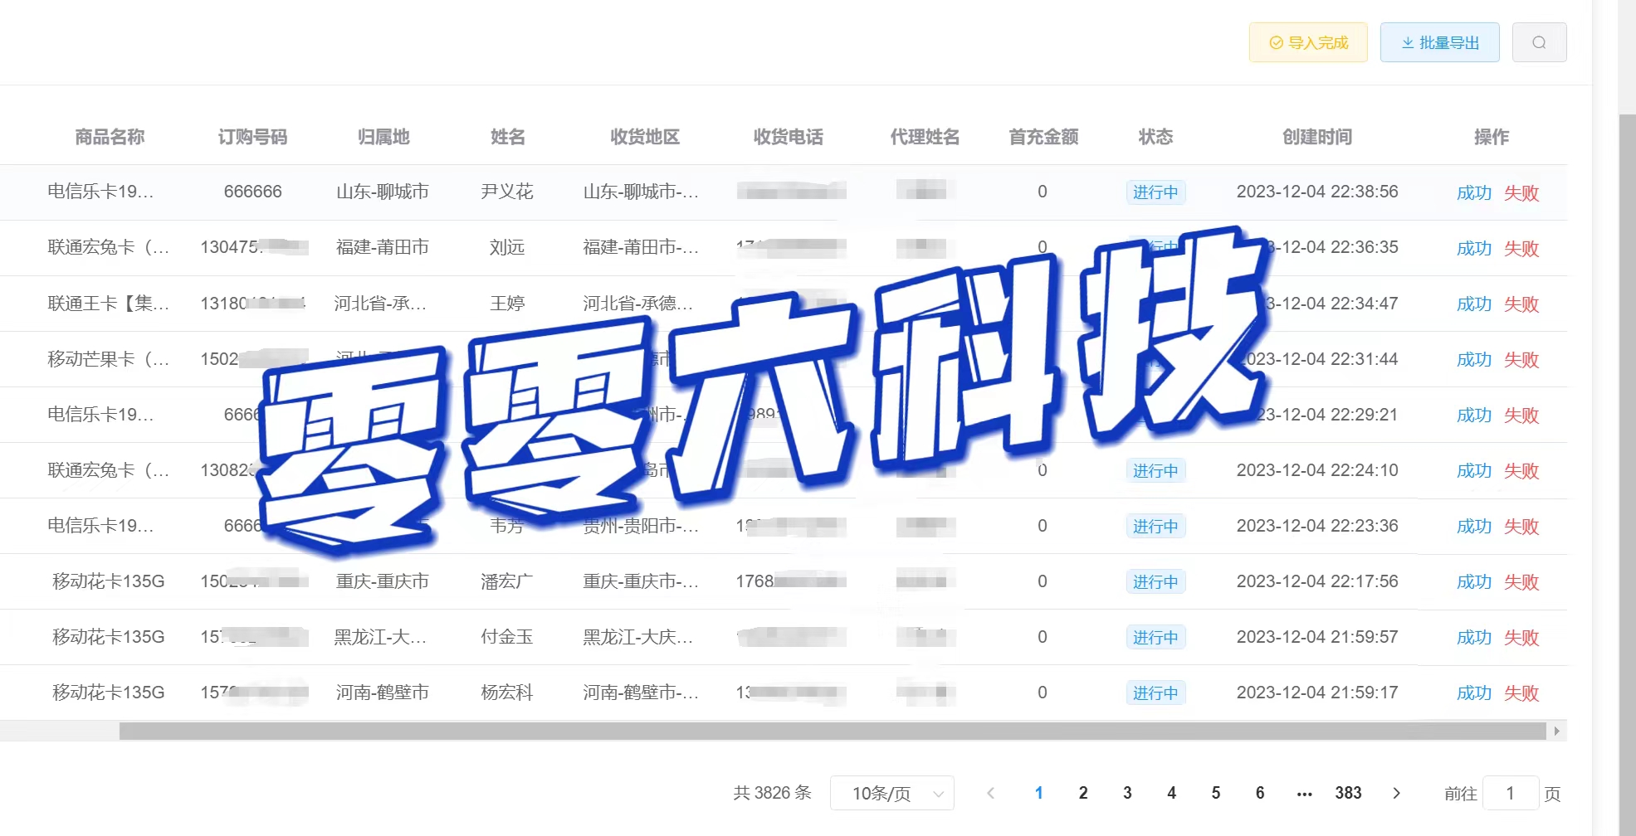The image size is (1636, 836).
Task: Jump to last page 383
Action: [1348, 793]
